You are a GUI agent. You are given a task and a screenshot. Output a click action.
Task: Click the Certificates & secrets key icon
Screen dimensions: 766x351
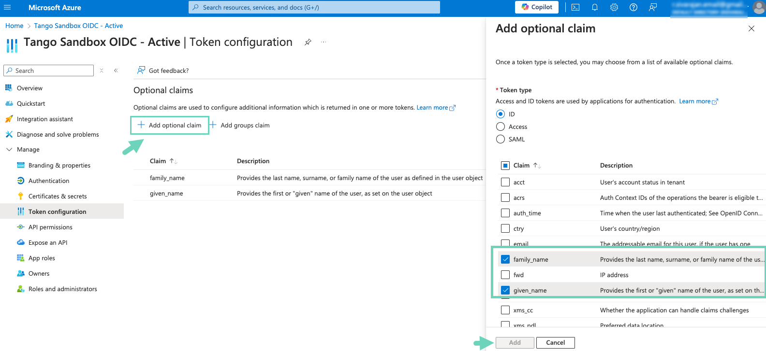tap(20, 196)
